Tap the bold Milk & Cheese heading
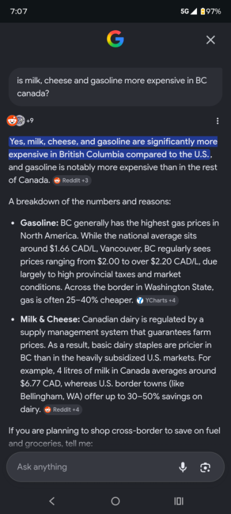 click(x=50, y=319)
